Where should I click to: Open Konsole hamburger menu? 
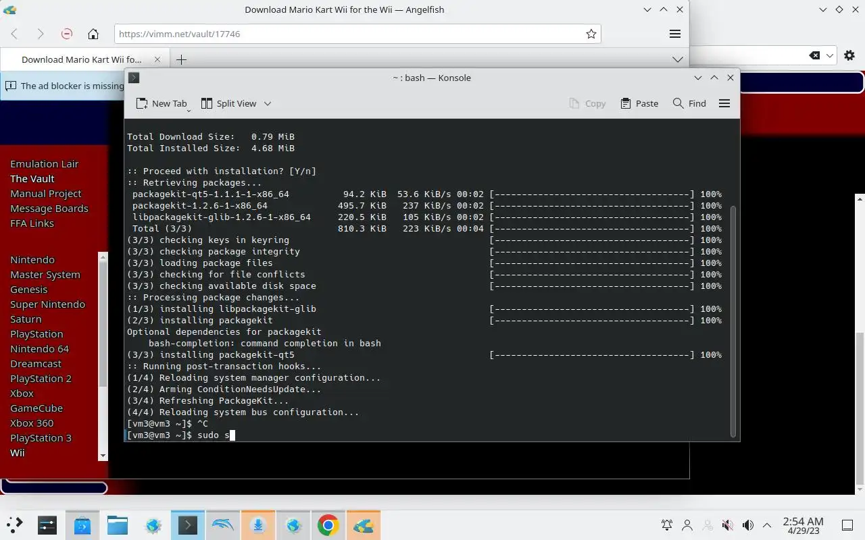click(x=724, y=103)
